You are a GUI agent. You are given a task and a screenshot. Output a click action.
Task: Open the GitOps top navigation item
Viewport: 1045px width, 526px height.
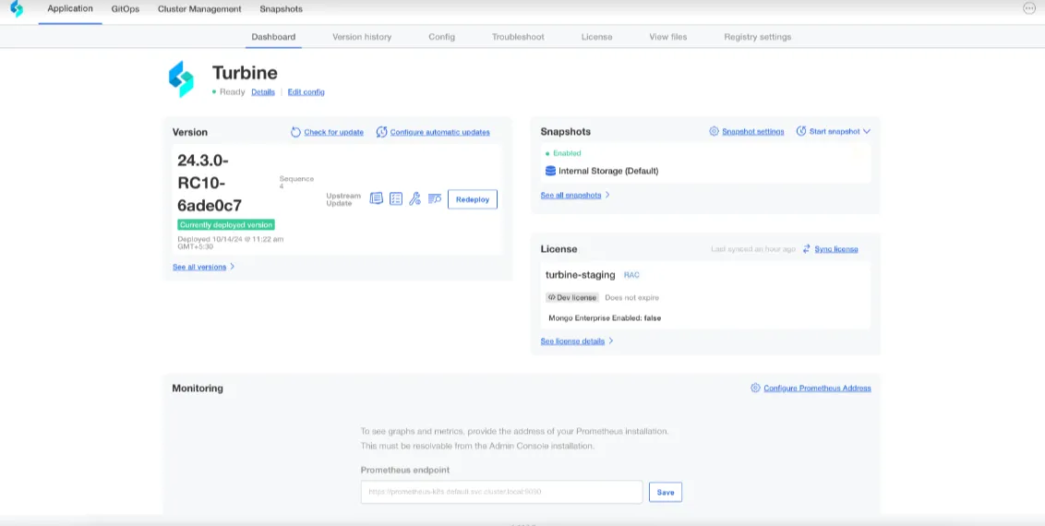pos(126,9)
